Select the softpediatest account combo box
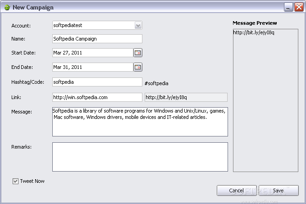The height and width of the screenshot is (204, 306). pyautogui.click(x=97, y=25)
